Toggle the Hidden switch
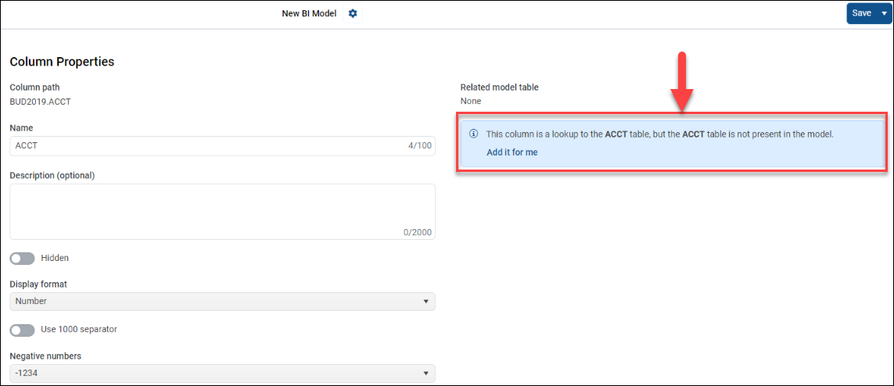The image size is (894, 386). (x=22, y=258)
